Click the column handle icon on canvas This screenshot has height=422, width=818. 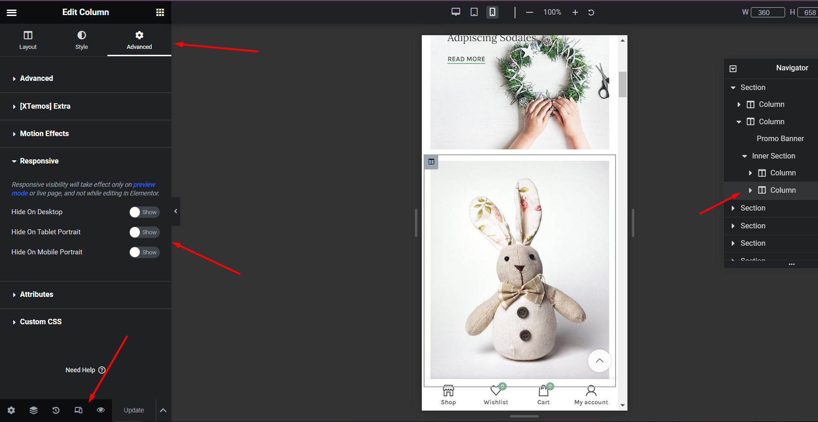click(431, 162)
